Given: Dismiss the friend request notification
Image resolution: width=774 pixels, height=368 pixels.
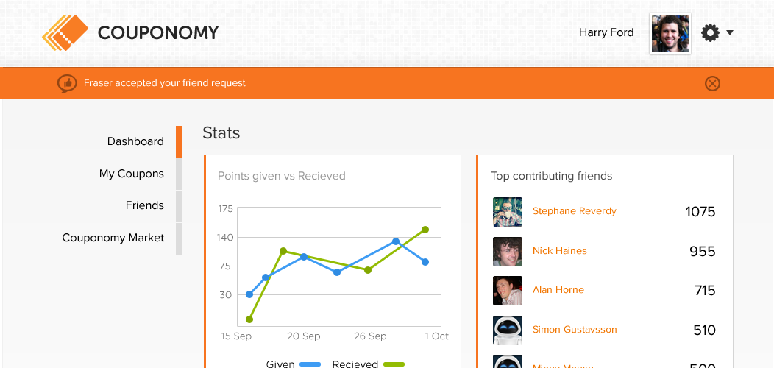Looking at the screenshot, I should [712, 83].
